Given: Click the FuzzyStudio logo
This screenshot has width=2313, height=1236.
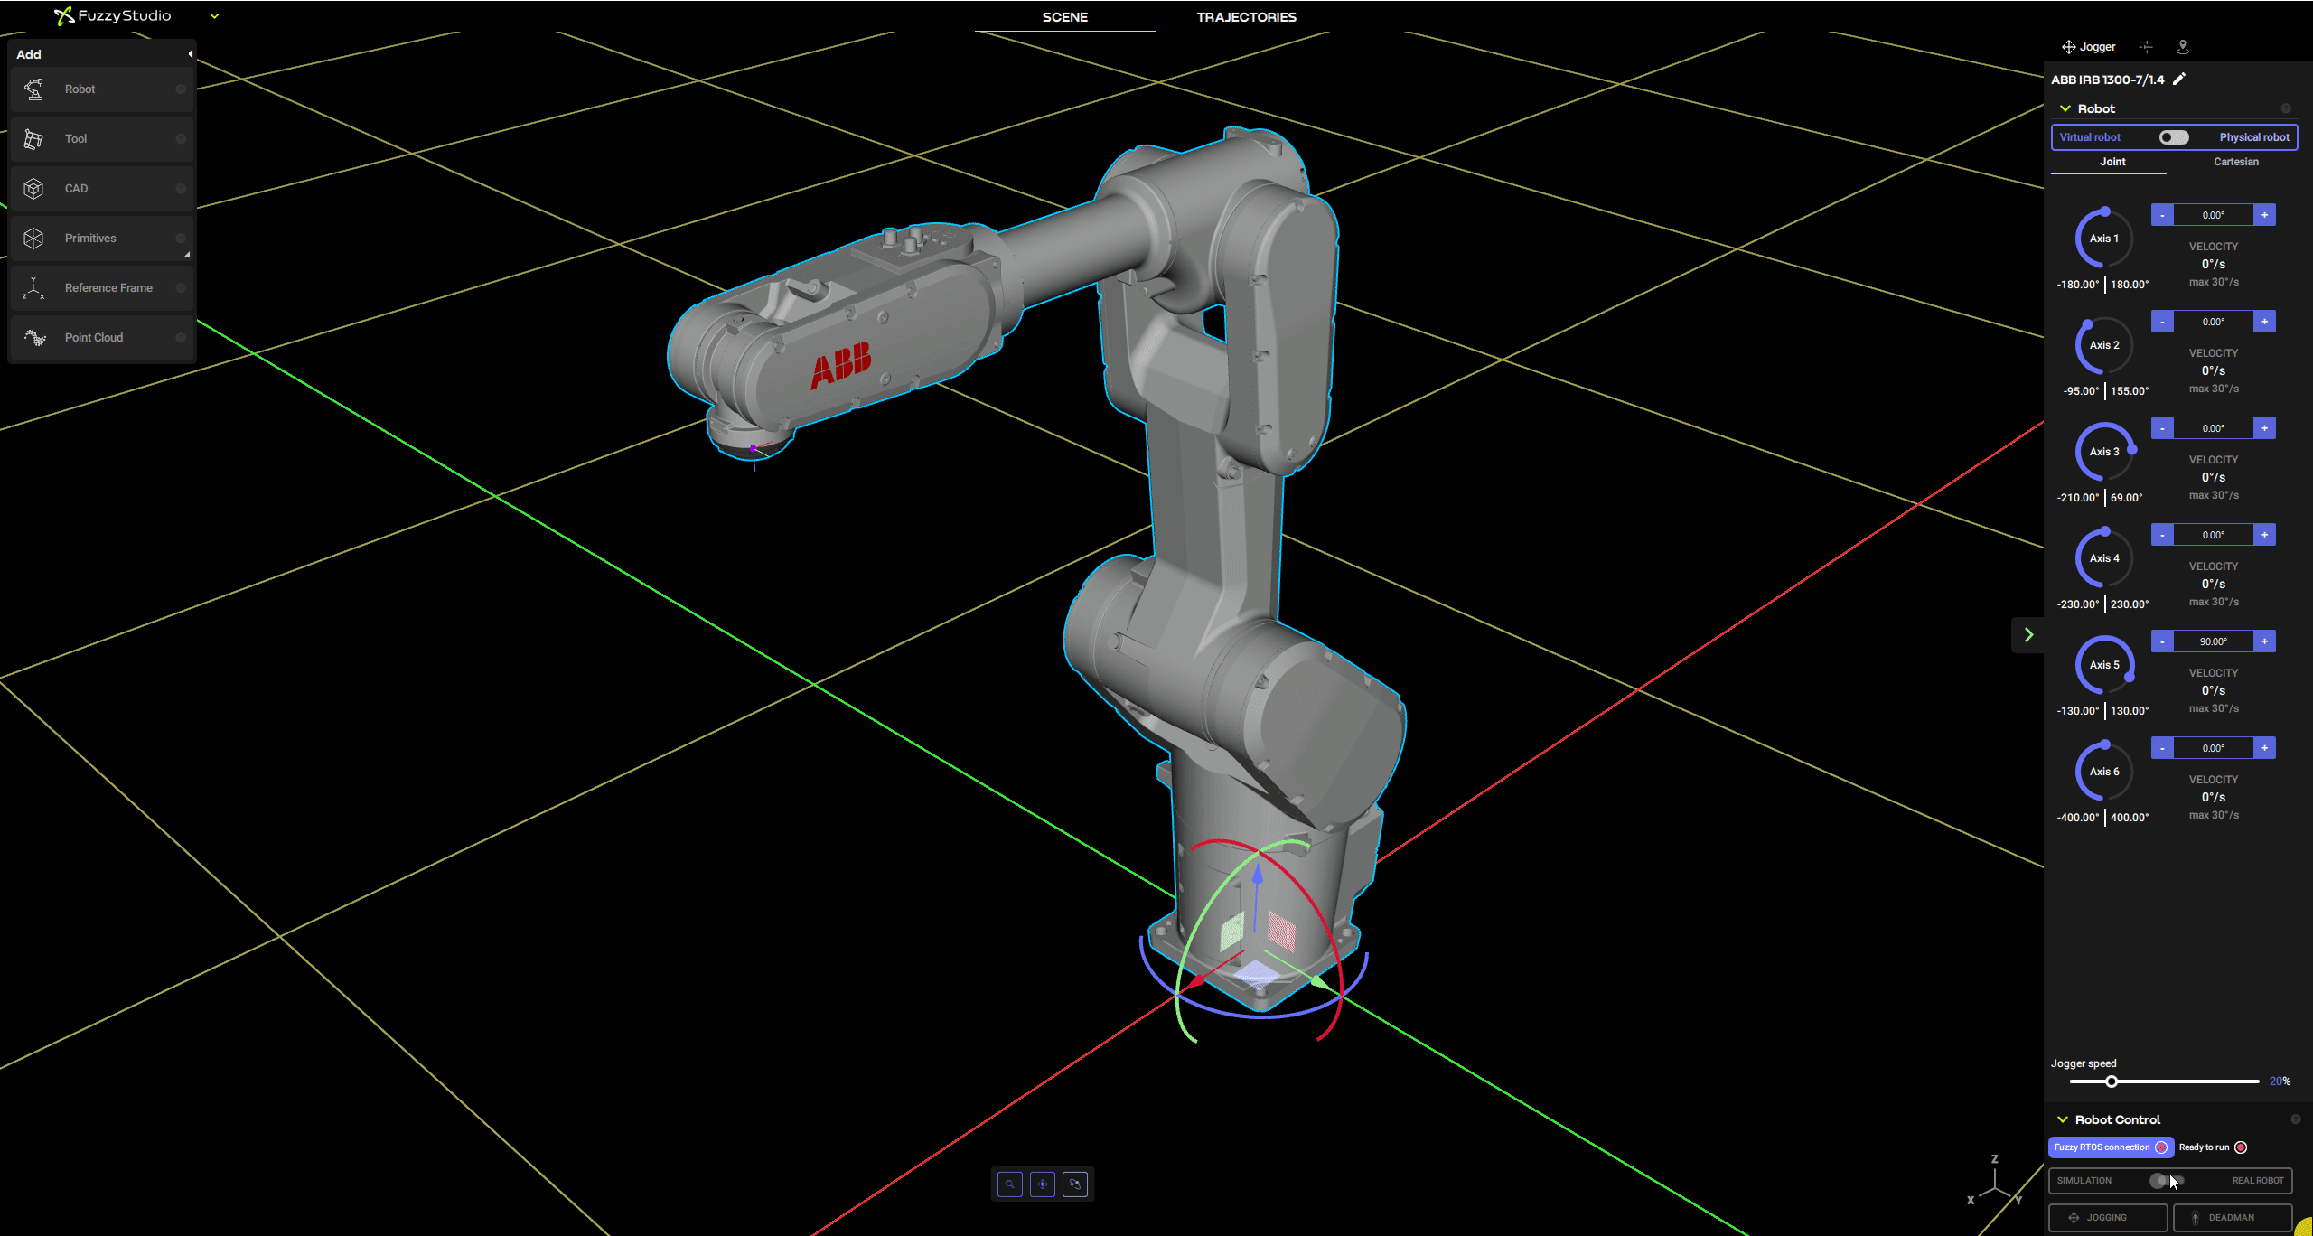Looking at the screenshot, I should click(x=112, y=15).
